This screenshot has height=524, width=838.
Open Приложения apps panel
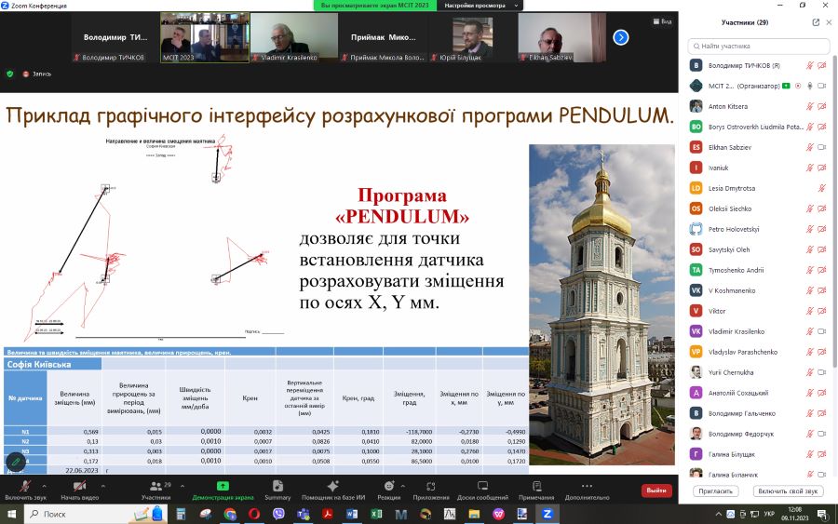[x=431, y=490]
